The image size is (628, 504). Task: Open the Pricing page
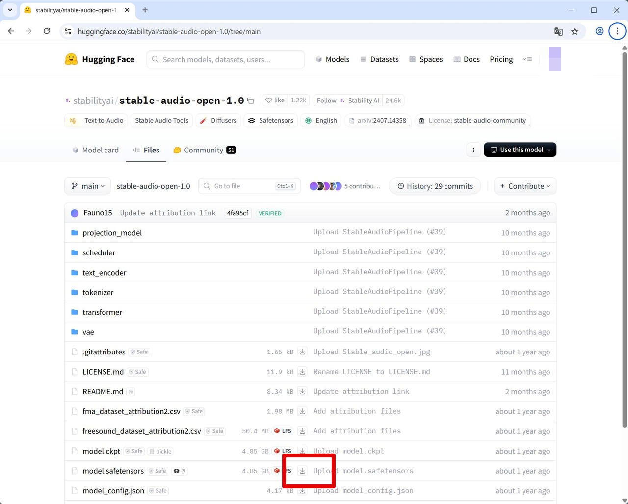(501, 59)
